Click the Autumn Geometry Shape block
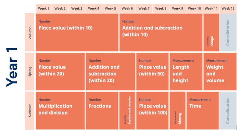Image resolution: width=241 pixels, height=134 pixels. tap(211, 32)
